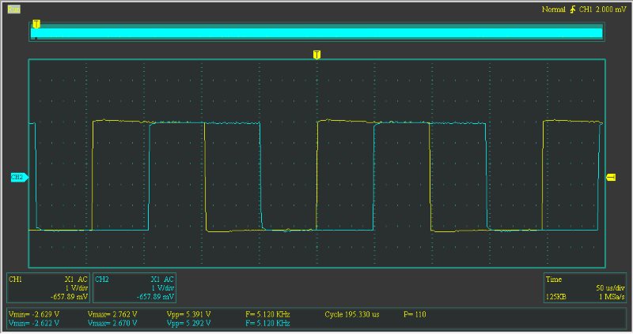The image size is (633, 334).
Task: Select the CH1 channel info panel
Action: (47, 288)
